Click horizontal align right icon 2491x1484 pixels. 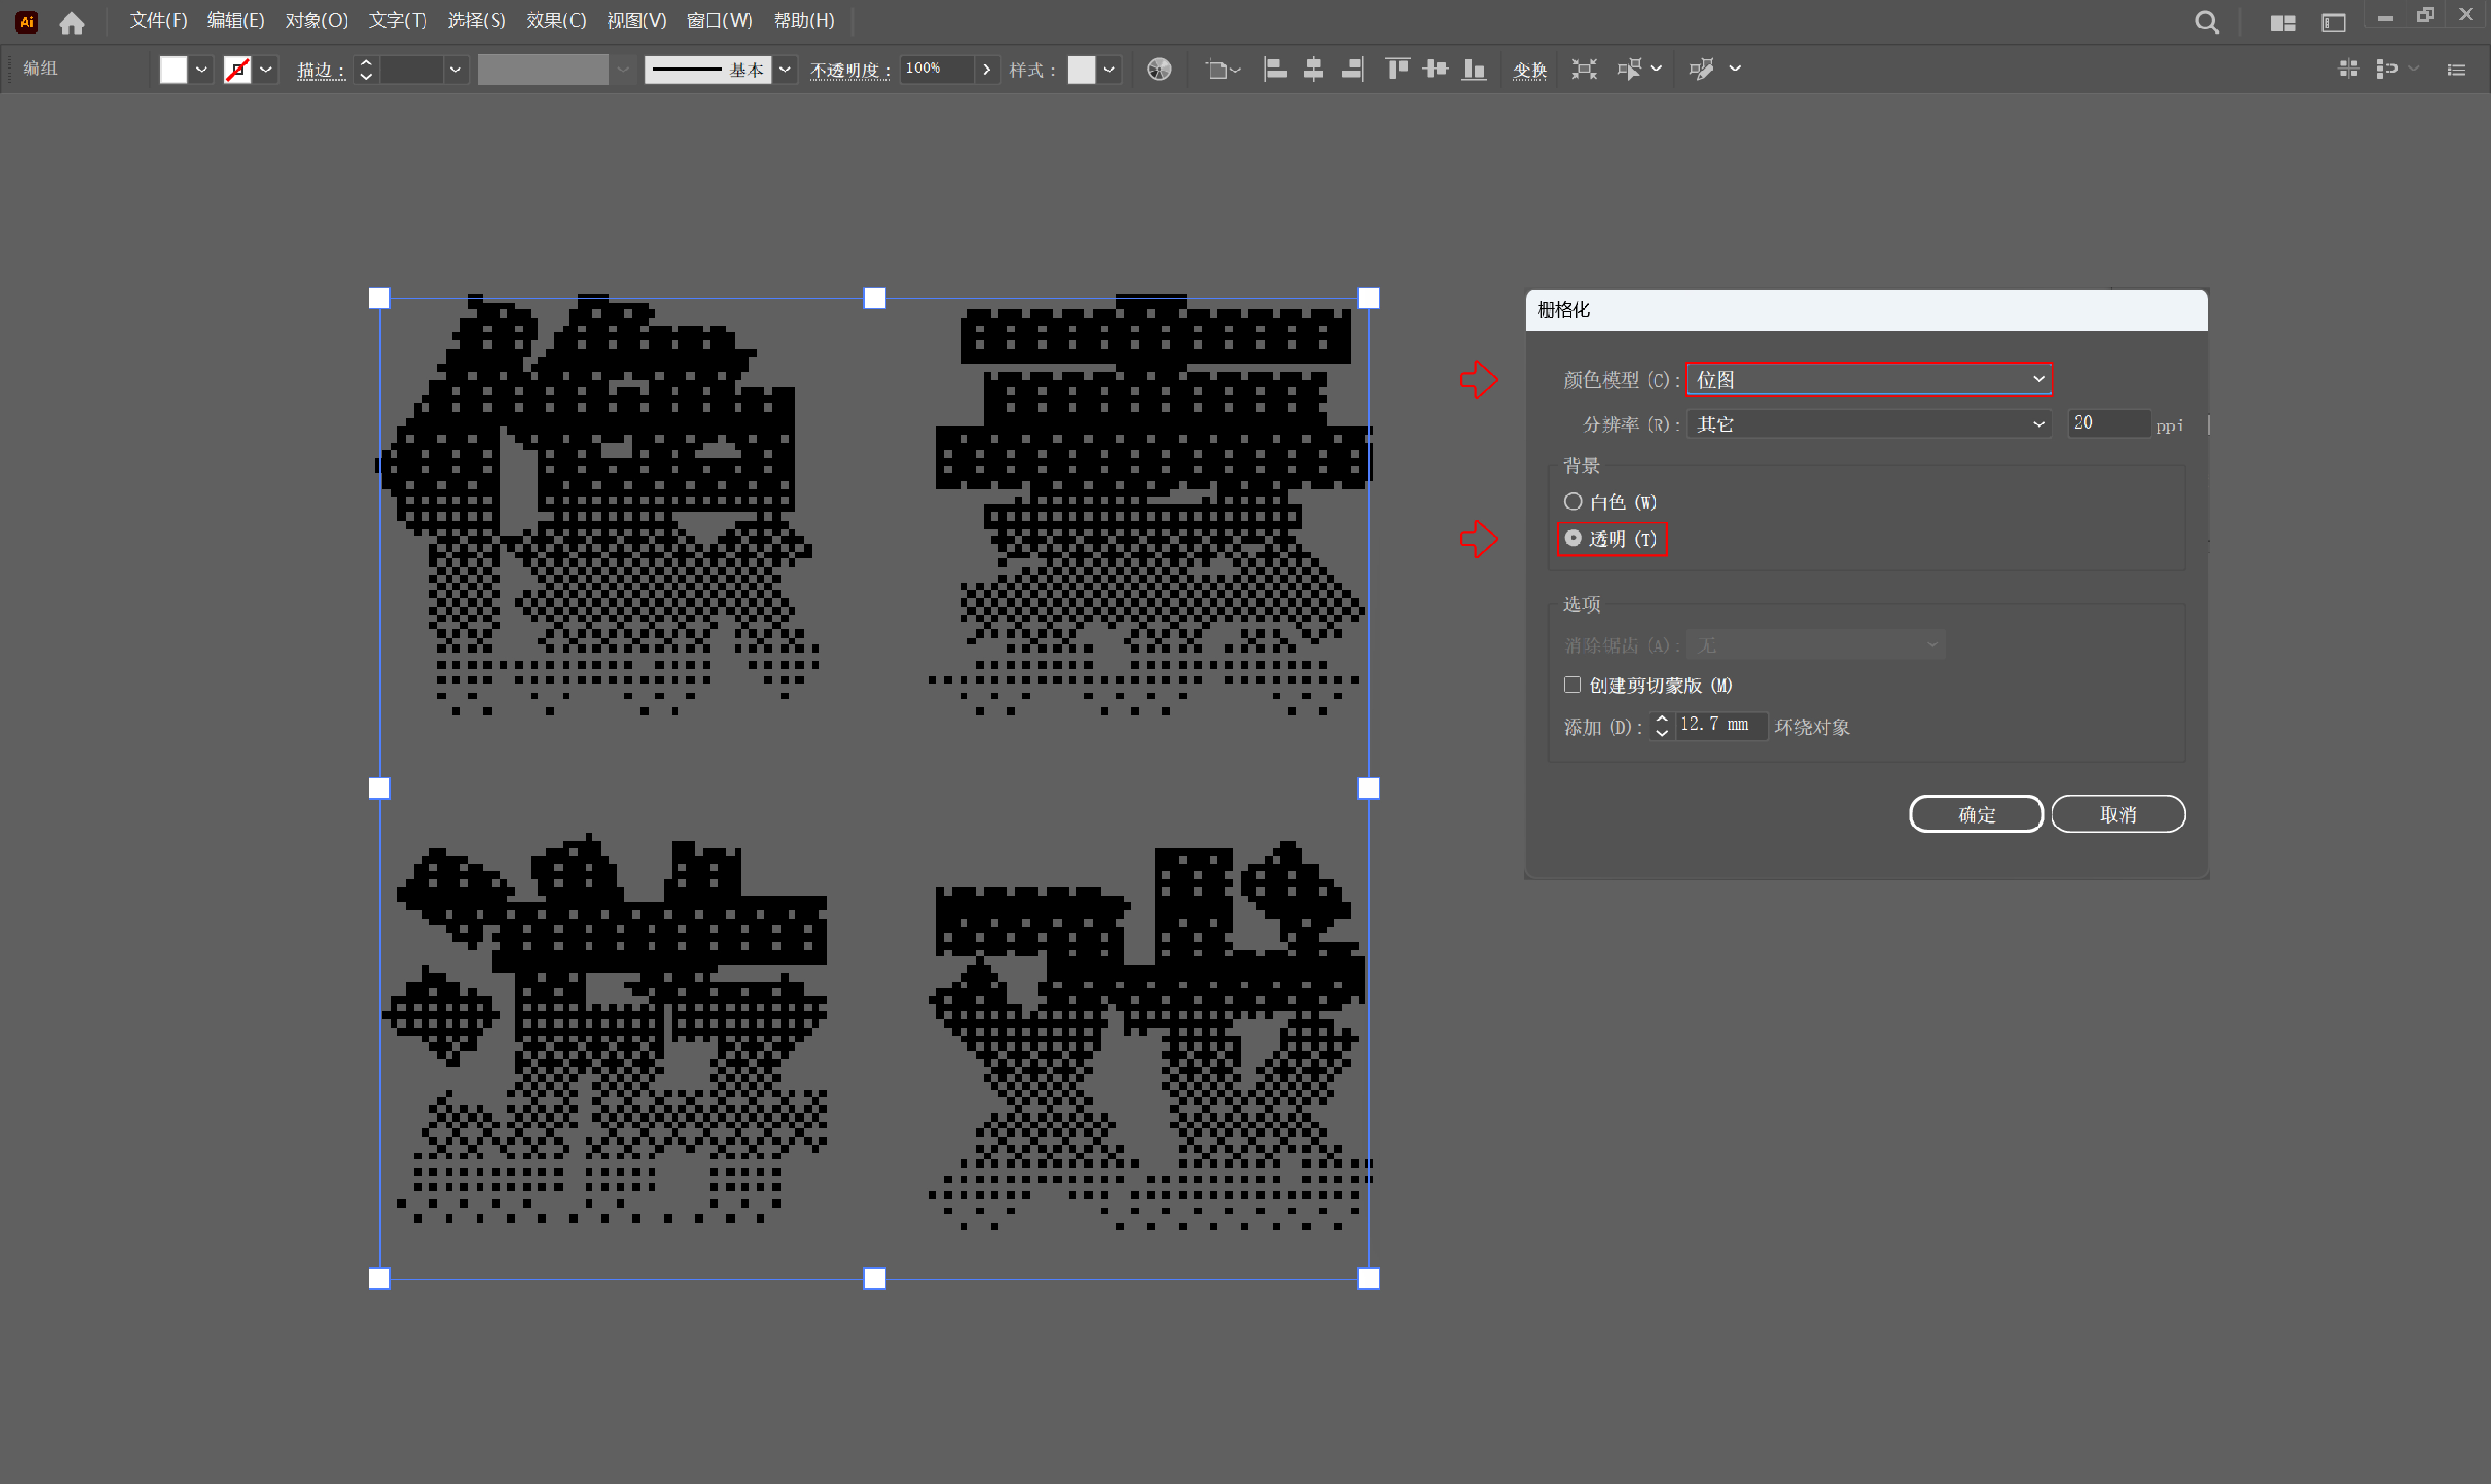(x=1352, y=69)
